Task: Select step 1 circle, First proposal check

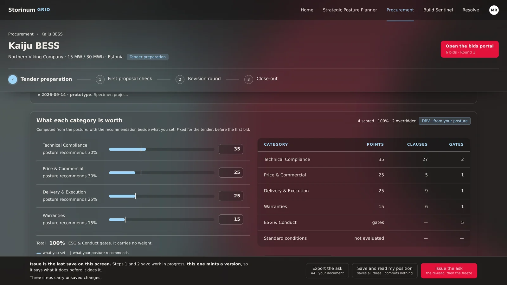Action: 100,79
